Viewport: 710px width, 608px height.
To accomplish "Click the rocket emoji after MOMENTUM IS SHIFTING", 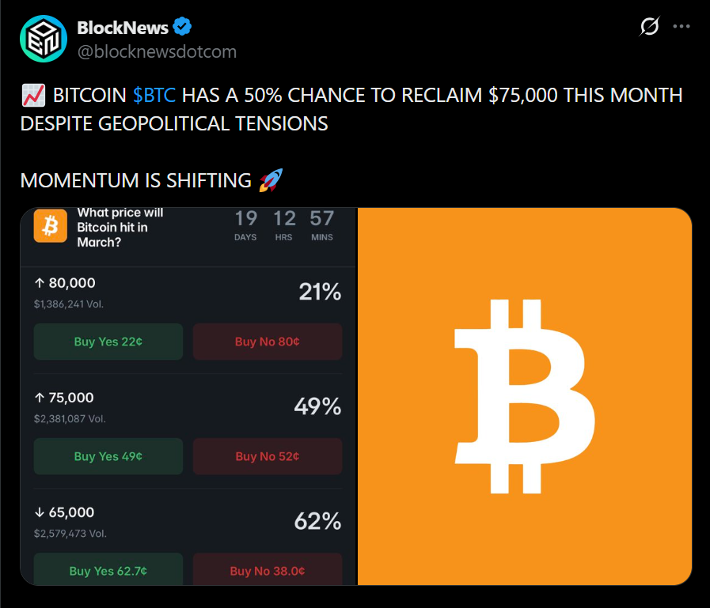I will coord(270,180).
